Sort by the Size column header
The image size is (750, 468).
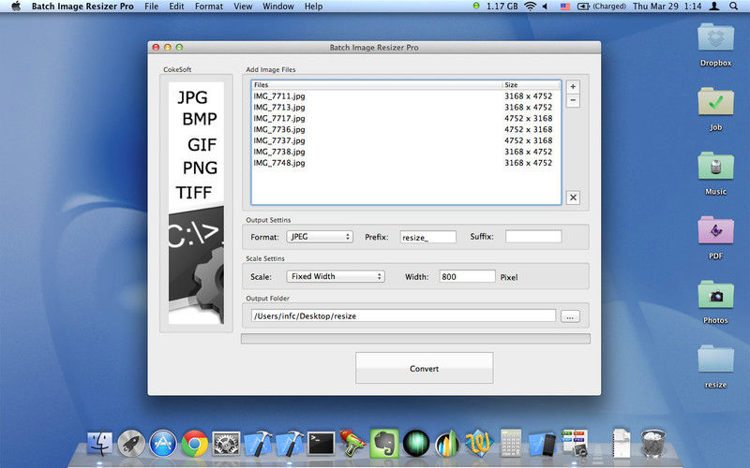pyautogui.click(x=531, y=85)
